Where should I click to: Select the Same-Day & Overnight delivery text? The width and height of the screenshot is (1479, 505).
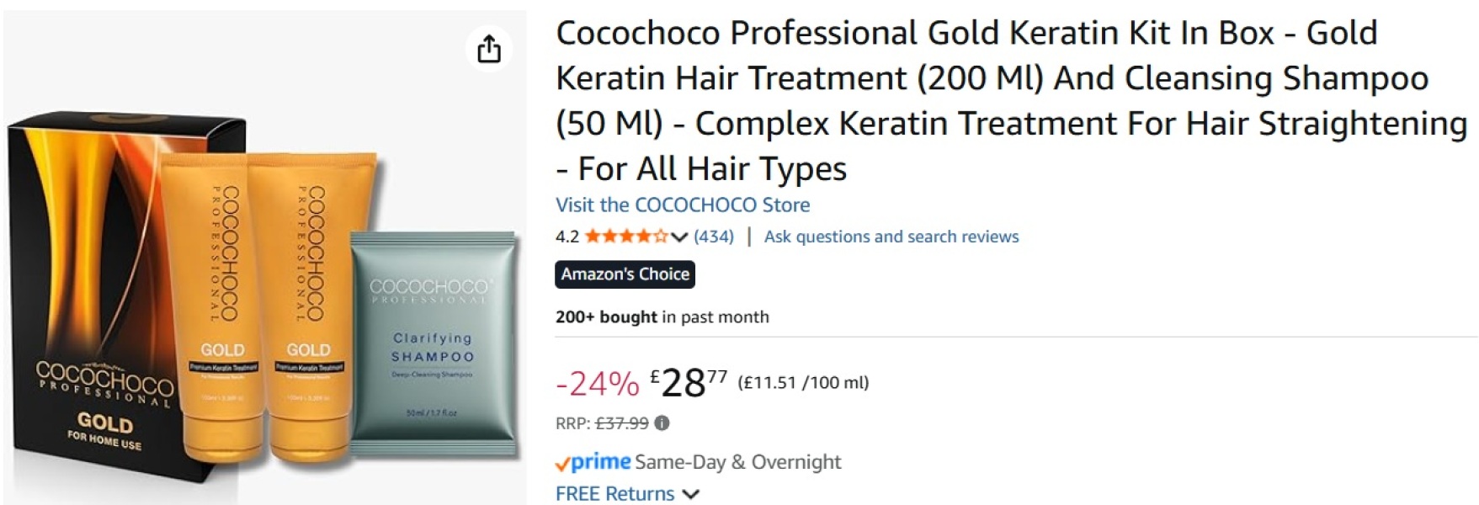[x=739, y=461]
